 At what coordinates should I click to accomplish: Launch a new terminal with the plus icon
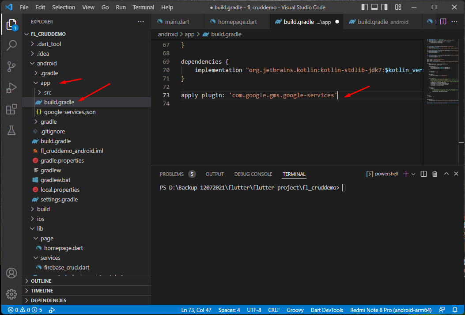405,174
